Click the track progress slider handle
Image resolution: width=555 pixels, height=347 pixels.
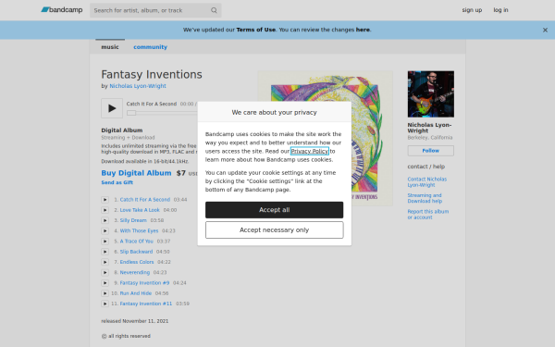[x=131, y=113]
